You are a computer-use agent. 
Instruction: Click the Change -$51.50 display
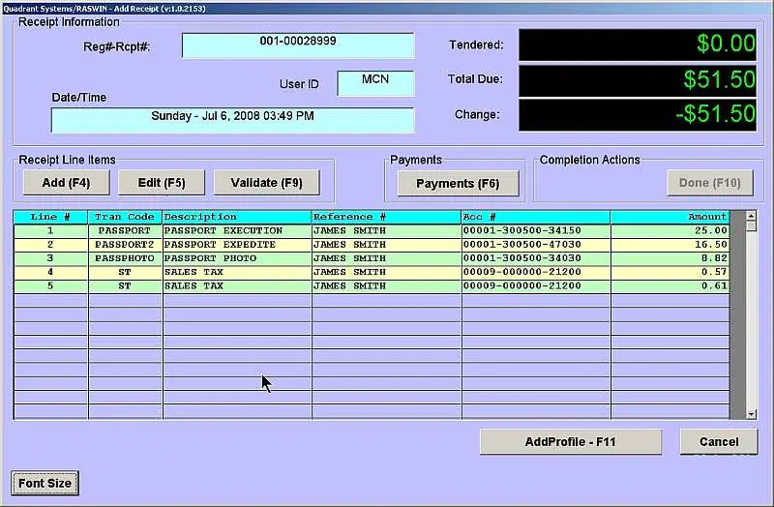coord(638,115)
